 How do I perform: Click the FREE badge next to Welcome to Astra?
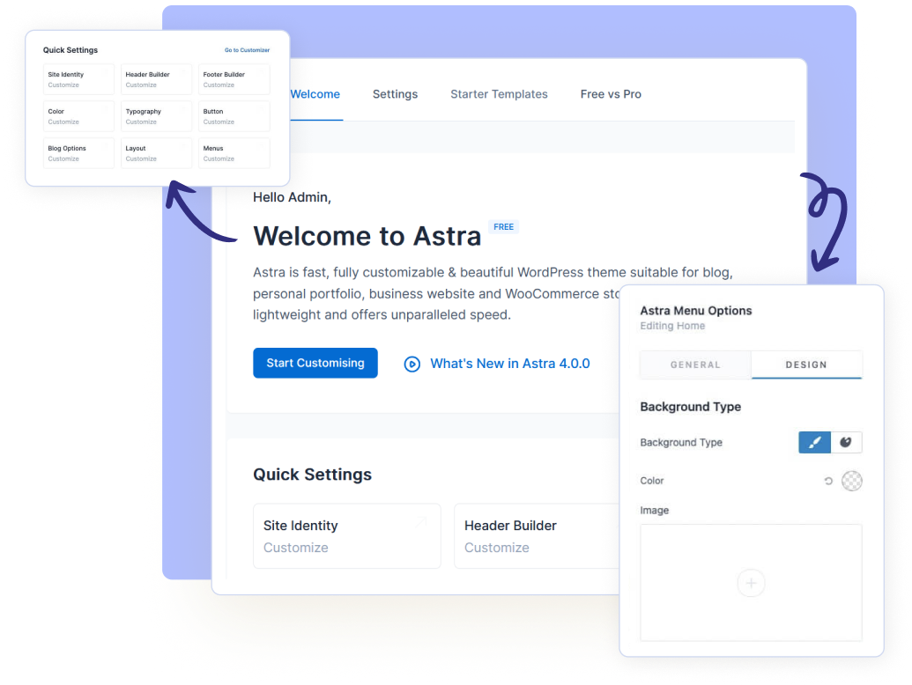(x=504, y=226)
